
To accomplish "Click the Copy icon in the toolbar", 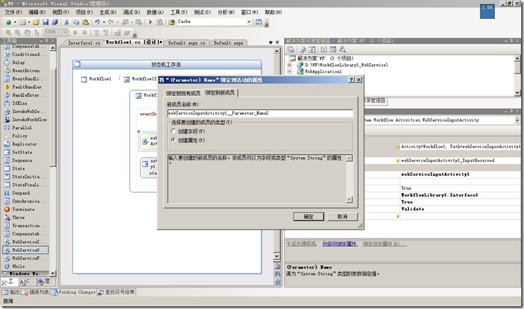I will pyautogui.click(x=76, y=22).
